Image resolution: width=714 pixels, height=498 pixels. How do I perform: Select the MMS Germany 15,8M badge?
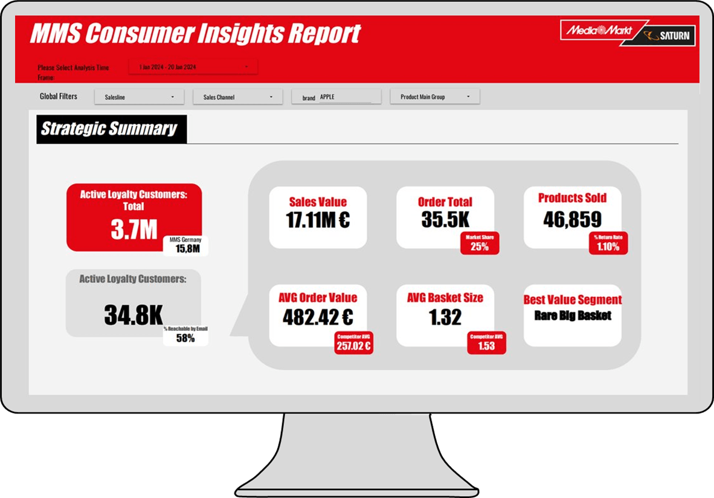point(187,246)
